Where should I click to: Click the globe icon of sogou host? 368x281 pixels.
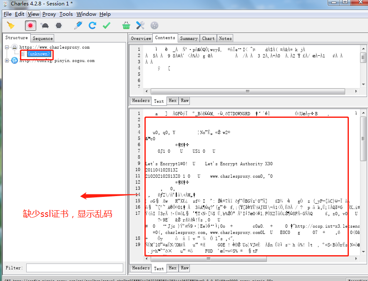tap(15, 60)
